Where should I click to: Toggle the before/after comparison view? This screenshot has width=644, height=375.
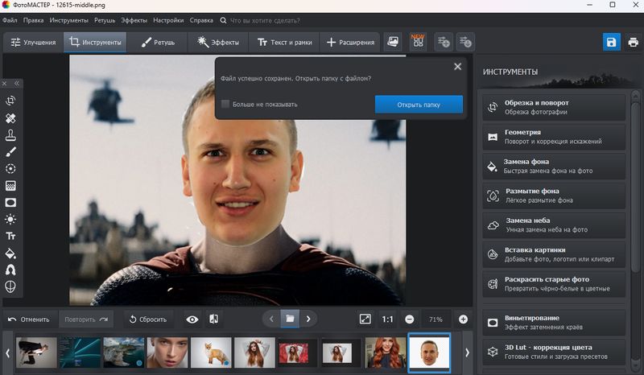coord(213,319)
